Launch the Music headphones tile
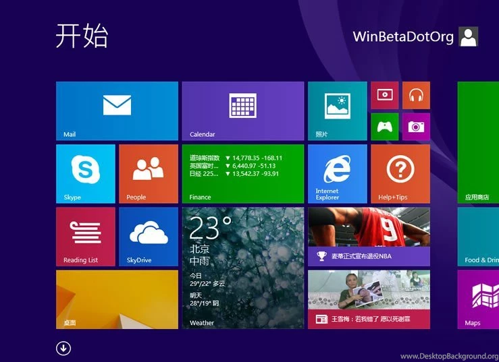This screenshot has width=499, height=362. (416, 95)
